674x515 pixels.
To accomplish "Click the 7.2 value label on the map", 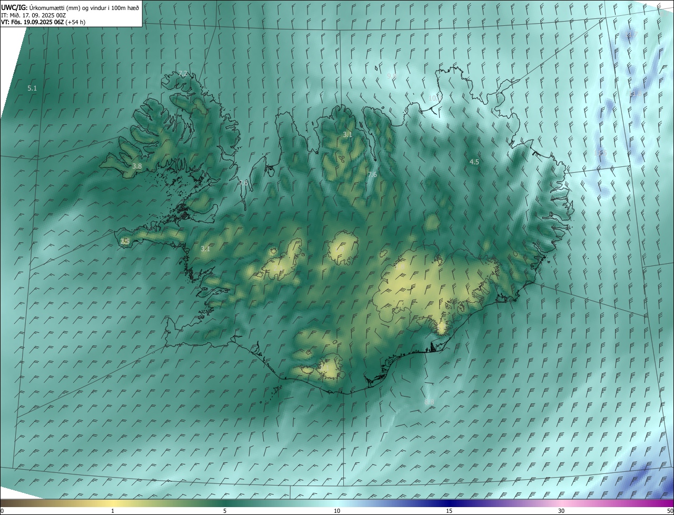I will (183, 73).
